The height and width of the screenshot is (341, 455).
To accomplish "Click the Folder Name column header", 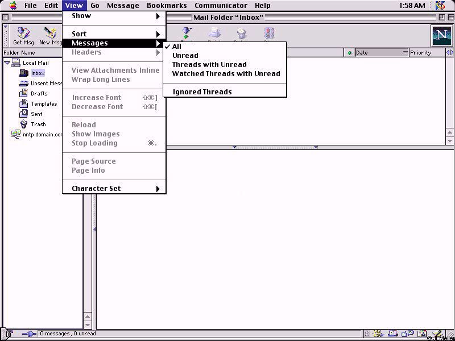I will tap(32, 53).
